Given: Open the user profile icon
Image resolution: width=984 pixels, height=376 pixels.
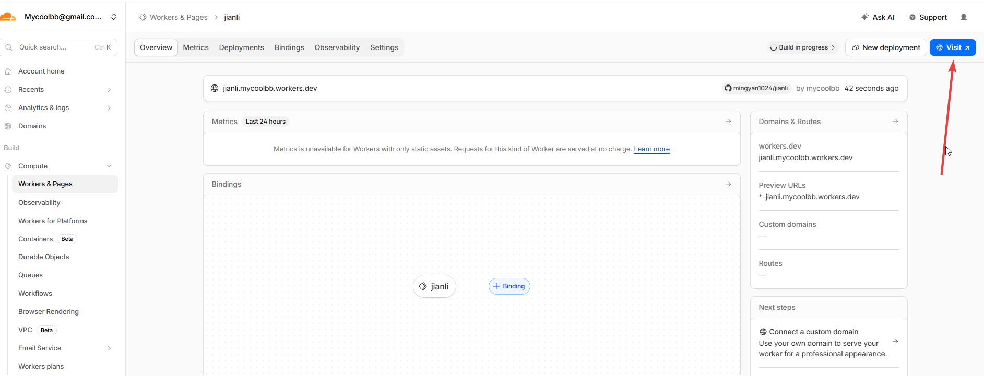Looking at the screenshot, I should [x=964, y=17].
